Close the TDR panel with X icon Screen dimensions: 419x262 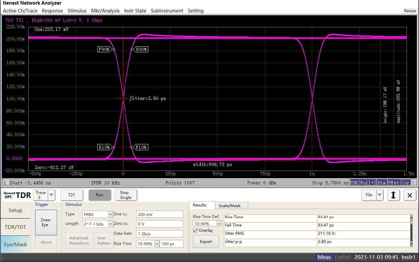tap(409, 195)
